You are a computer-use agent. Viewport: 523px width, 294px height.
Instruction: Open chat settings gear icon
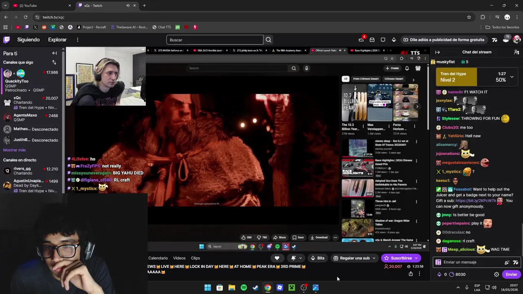coord(496,274)
